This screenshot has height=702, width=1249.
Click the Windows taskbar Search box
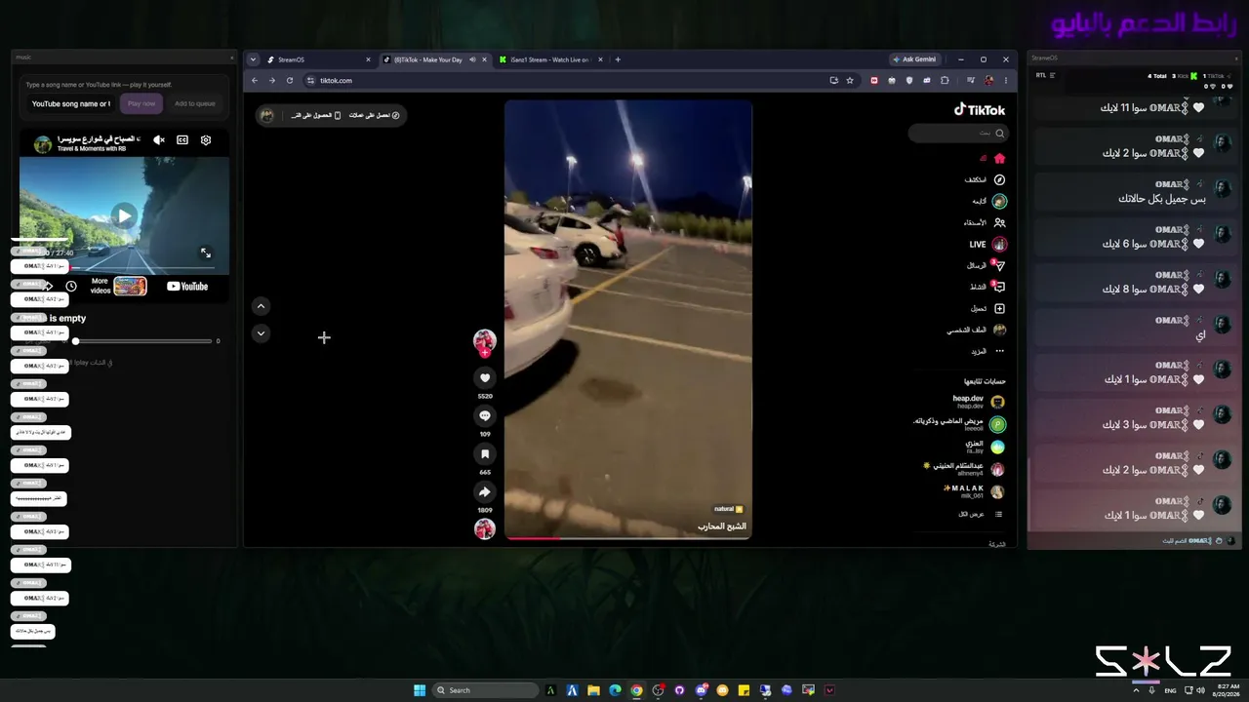486,690
